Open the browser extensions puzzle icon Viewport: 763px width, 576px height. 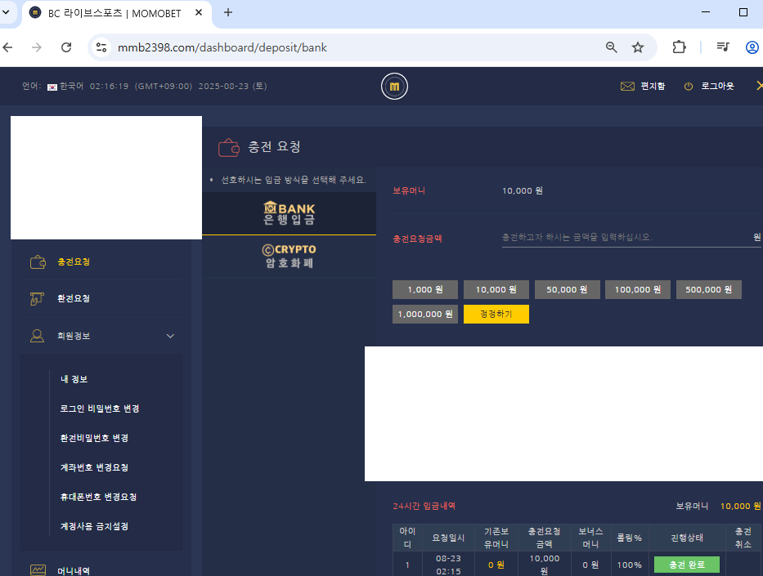point(679,47)
